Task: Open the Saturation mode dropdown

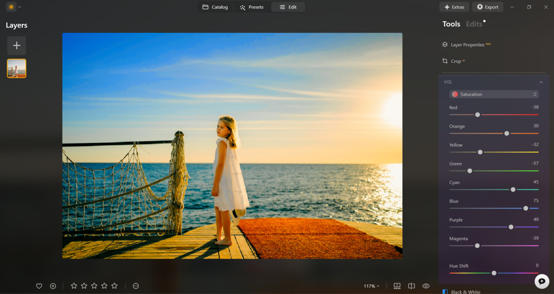Action: (494, 94)
